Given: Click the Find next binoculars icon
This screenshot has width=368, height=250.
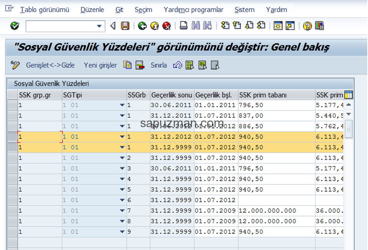Looking at the screenshot, I should [208, 26].
